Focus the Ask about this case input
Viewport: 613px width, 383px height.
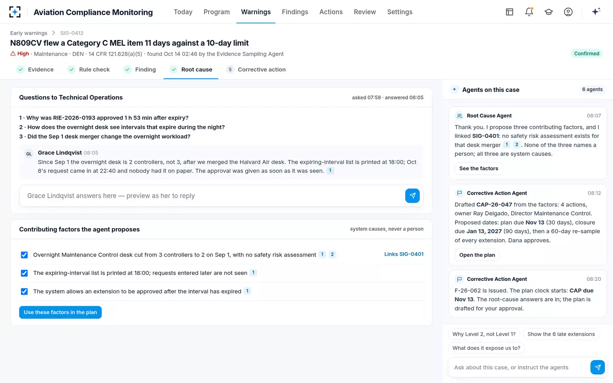519,367
